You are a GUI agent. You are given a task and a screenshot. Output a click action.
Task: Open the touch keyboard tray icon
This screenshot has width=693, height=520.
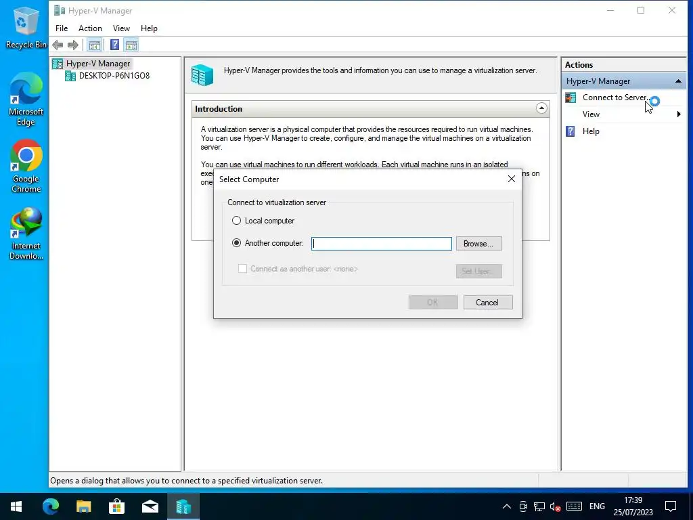574,506
